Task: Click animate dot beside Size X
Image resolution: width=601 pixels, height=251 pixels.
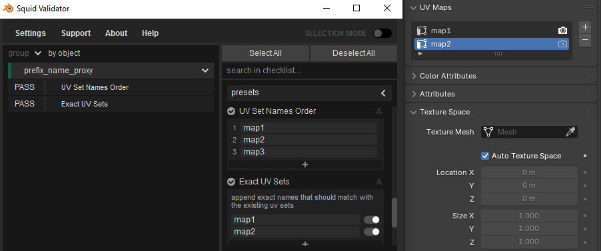Action: pyautogui.click(x=585, y=216)
